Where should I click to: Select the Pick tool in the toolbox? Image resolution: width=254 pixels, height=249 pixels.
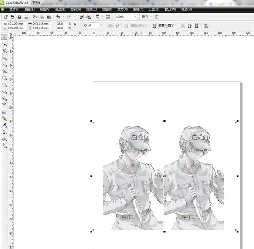pos(4,37)
